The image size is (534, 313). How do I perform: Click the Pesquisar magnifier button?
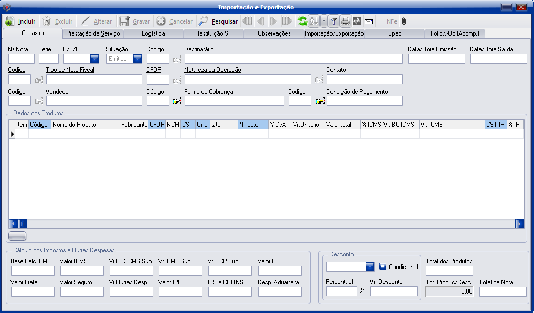(x=218, y=21)
